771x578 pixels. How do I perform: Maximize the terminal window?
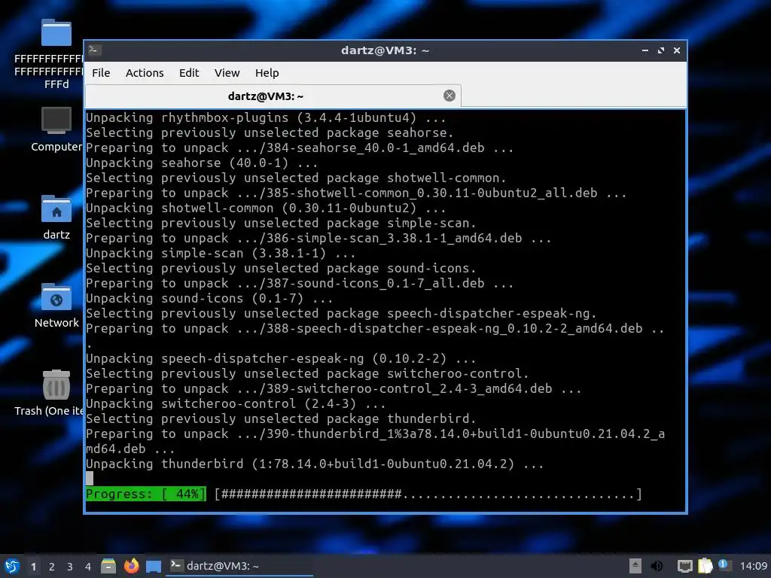(x=661, y=50)
